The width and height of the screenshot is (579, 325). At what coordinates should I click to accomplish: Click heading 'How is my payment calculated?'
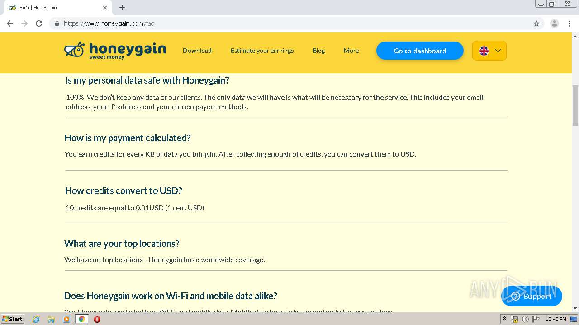point(128,138)
